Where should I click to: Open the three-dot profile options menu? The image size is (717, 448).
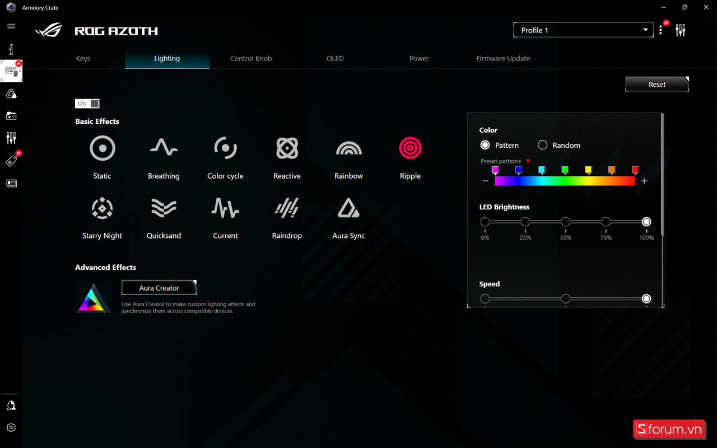pos(661,30)
